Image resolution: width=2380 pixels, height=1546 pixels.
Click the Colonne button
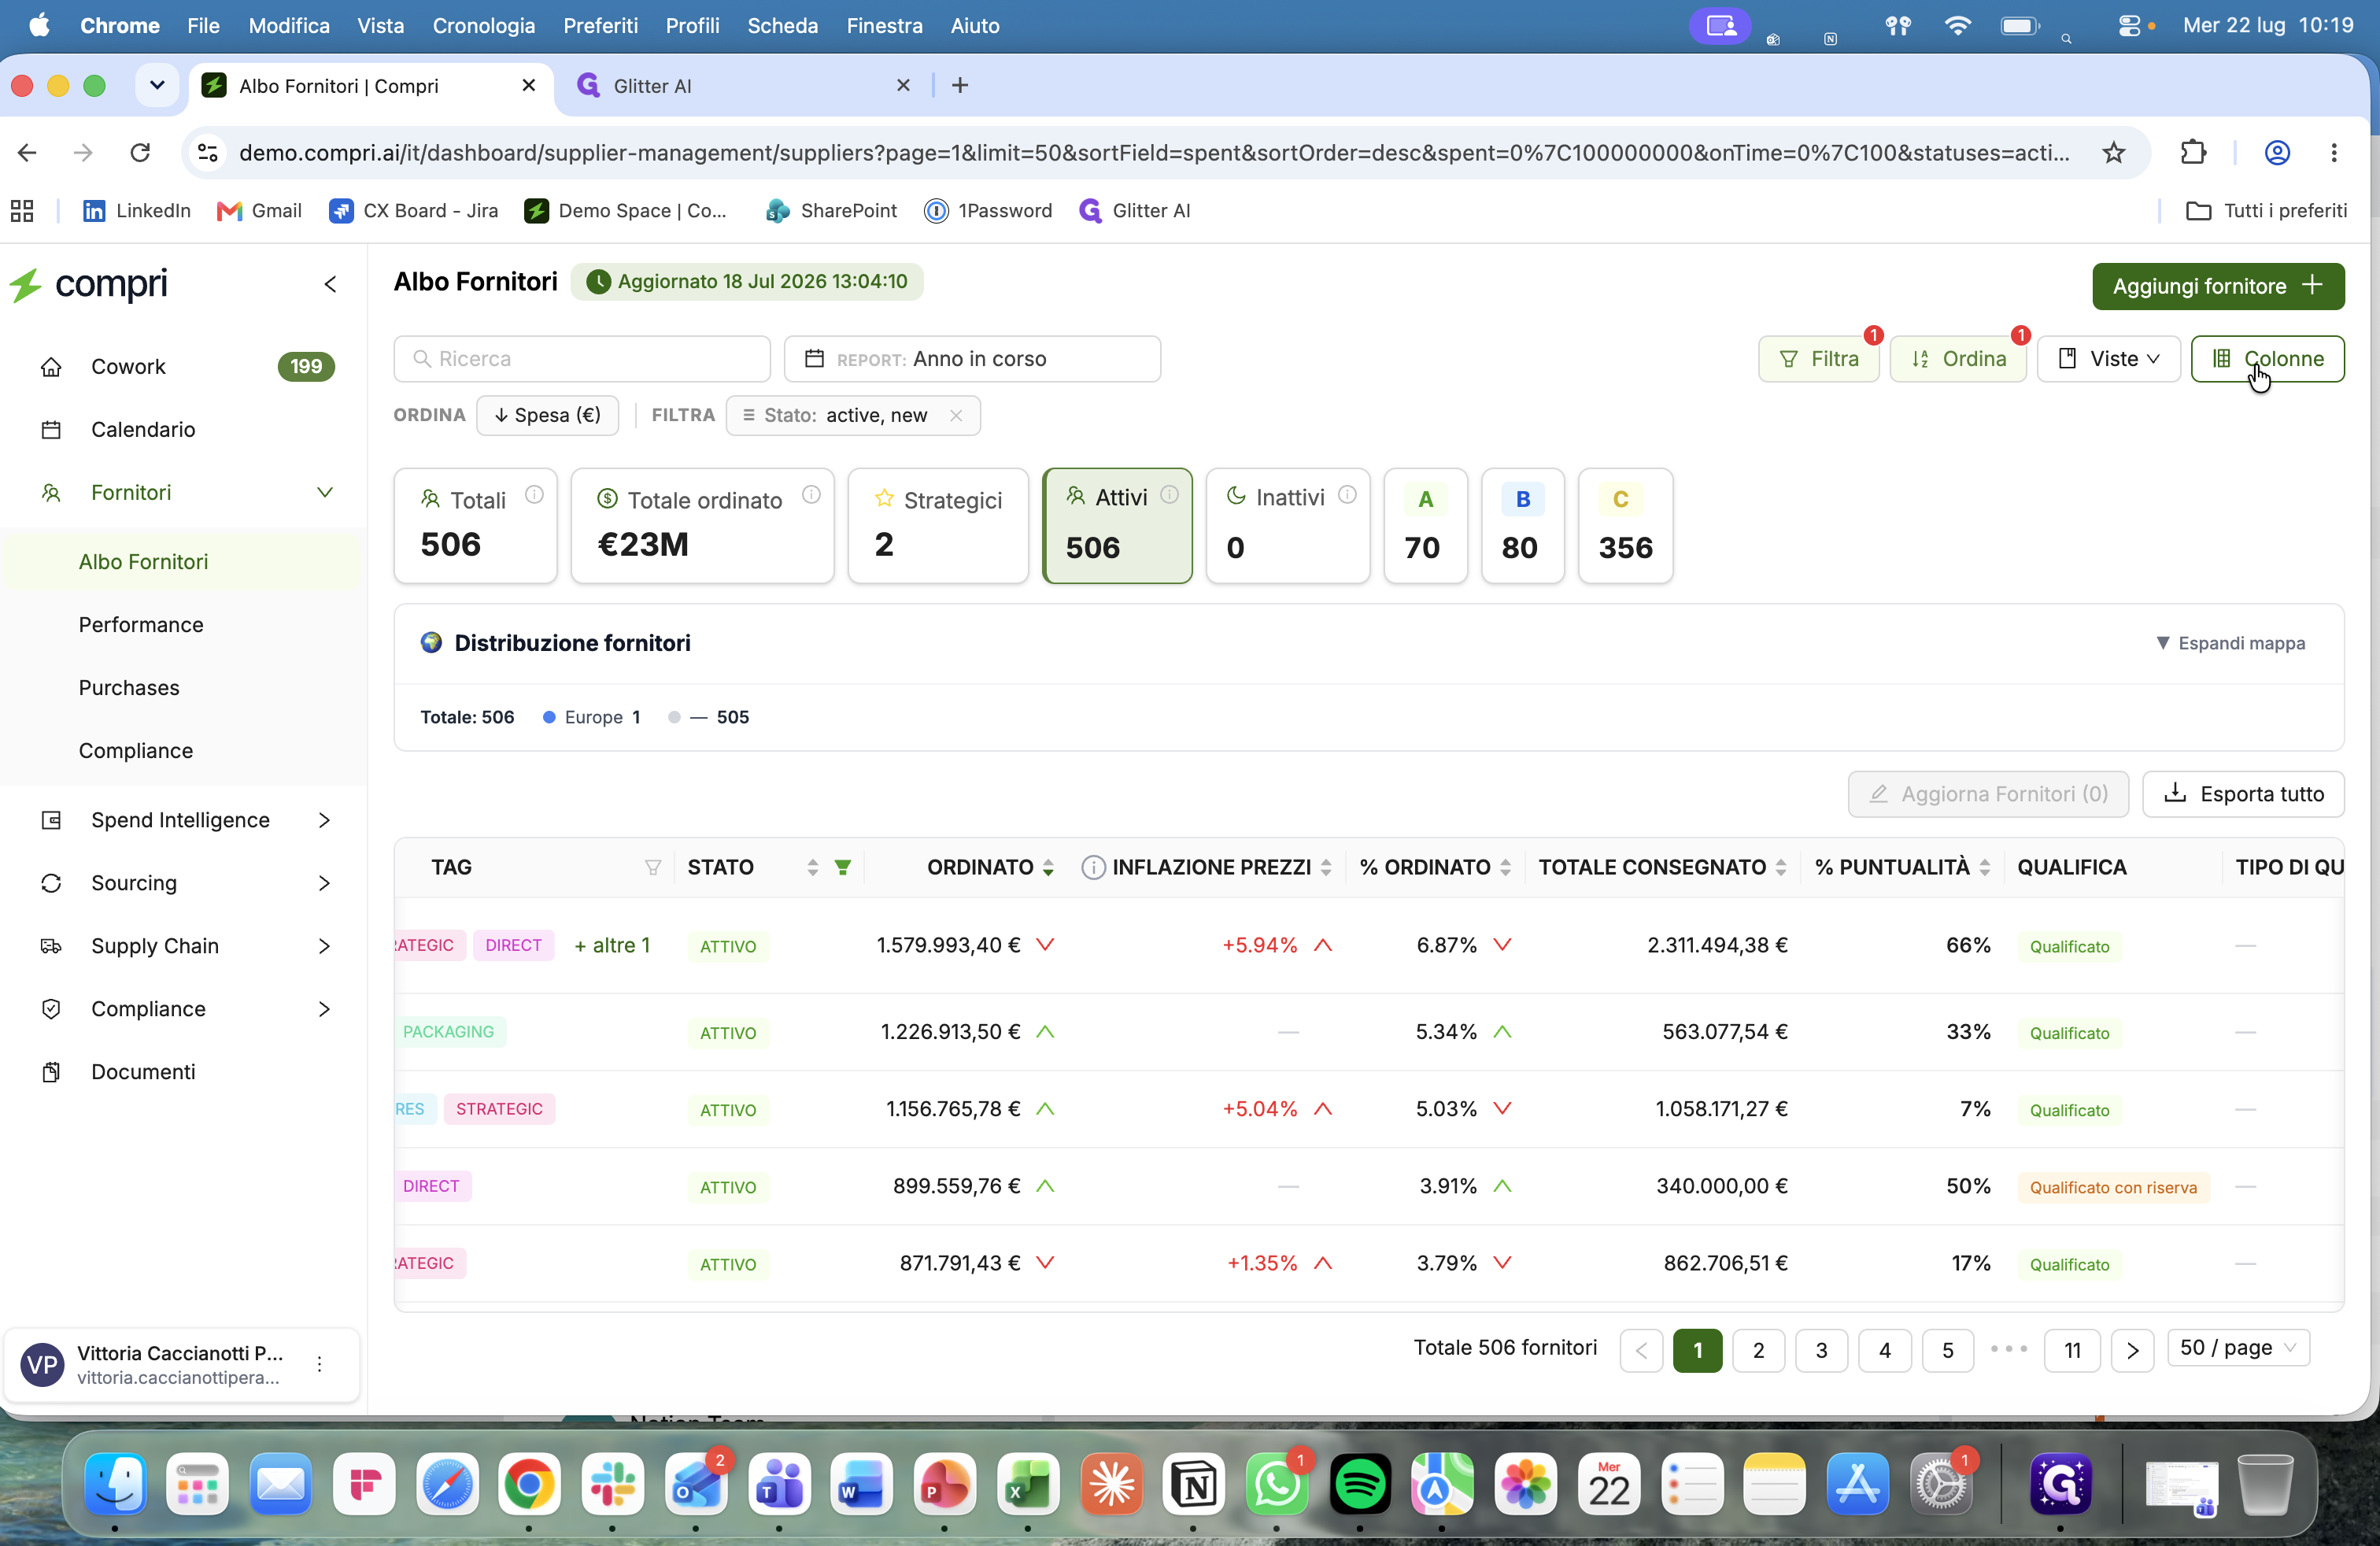2267,359
